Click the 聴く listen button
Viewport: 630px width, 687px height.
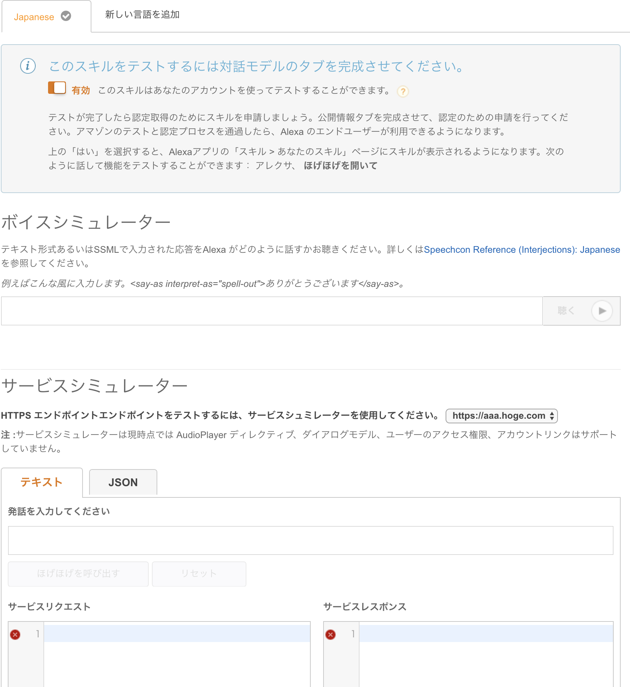tap(582, 311)
